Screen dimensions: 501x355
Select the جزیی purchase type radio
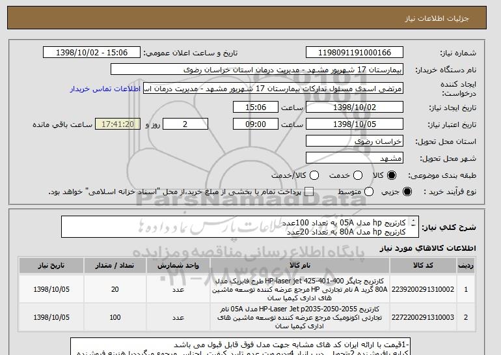407,192
